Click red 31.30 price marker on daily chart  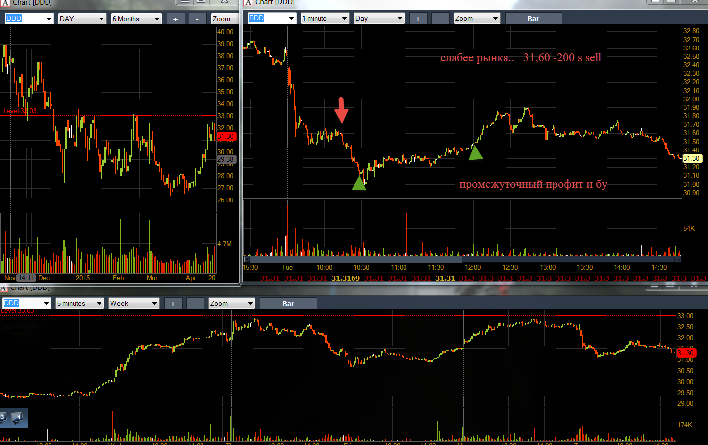pos(226,136)
